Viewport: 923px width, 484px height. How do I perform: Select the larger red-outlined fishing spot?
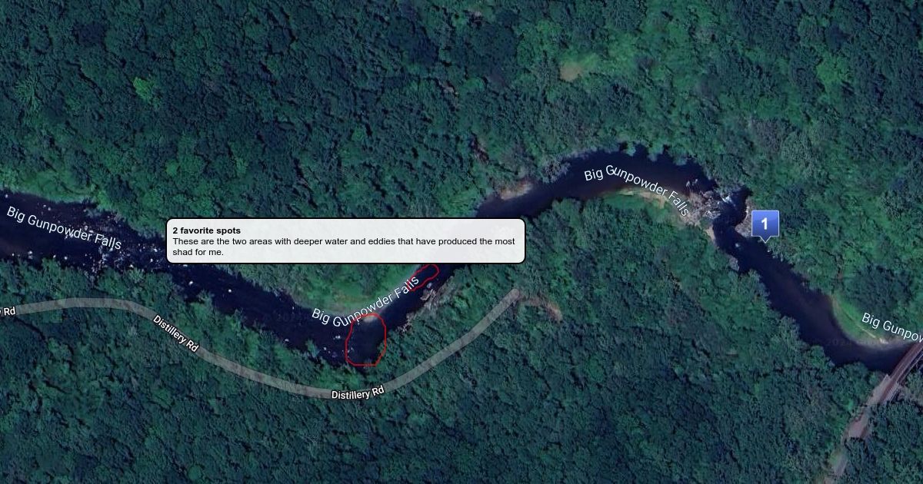(365, 340)
